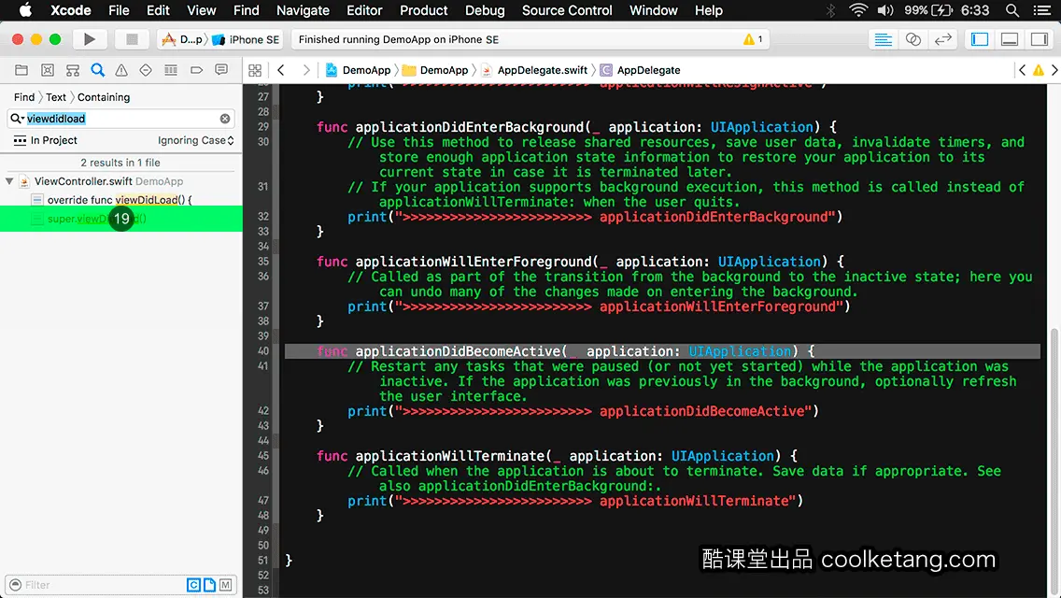Screen dimensions: 1061x598
Task: Click the jump bar warning triangle icon
Action: point(1038,70)
